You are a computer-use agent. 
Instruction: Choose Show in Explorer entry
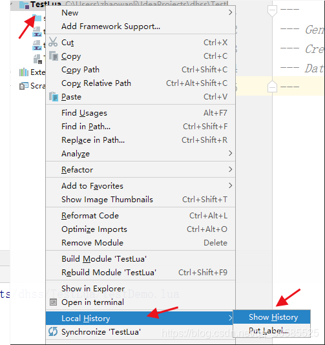[140, 289]
